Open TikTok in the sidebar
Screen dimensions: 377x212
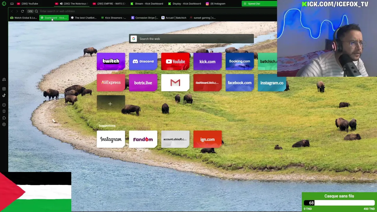[4, 95]
